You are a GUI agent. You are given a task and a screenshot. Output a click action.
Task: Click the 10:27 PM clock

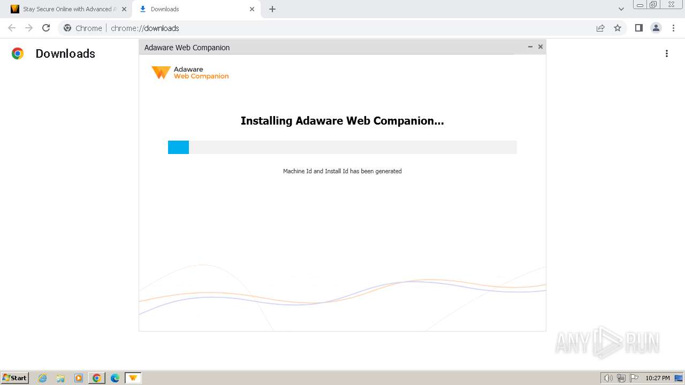(657, 378)
